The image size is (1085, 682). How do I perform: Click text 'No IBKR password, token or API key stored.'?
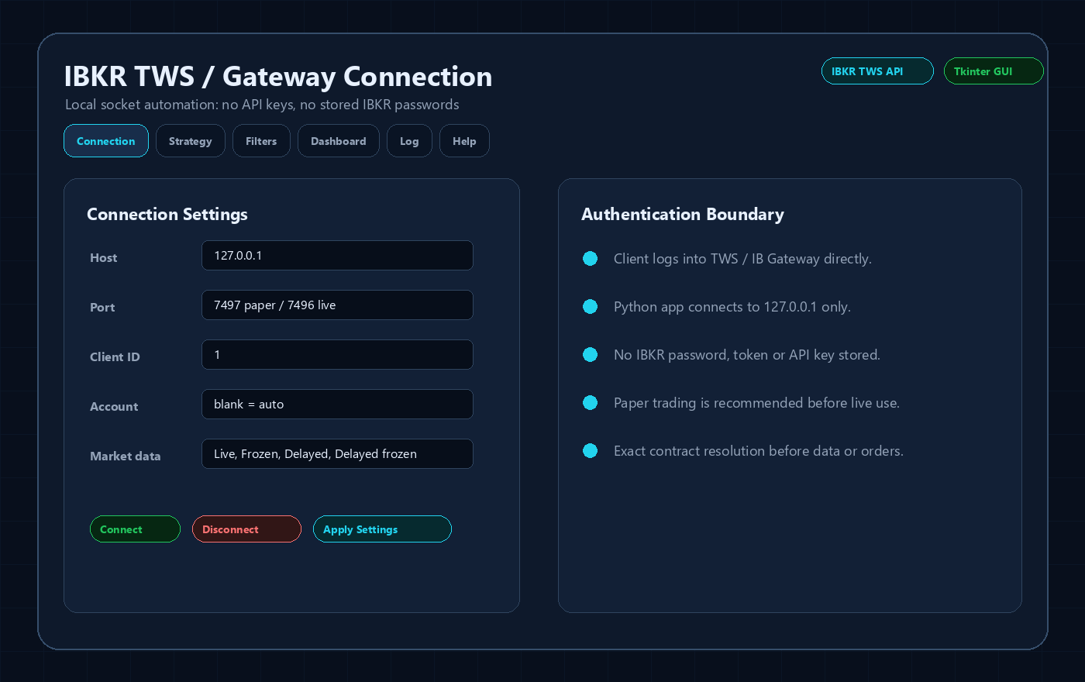pyautogui.click(x=747, y=355)
